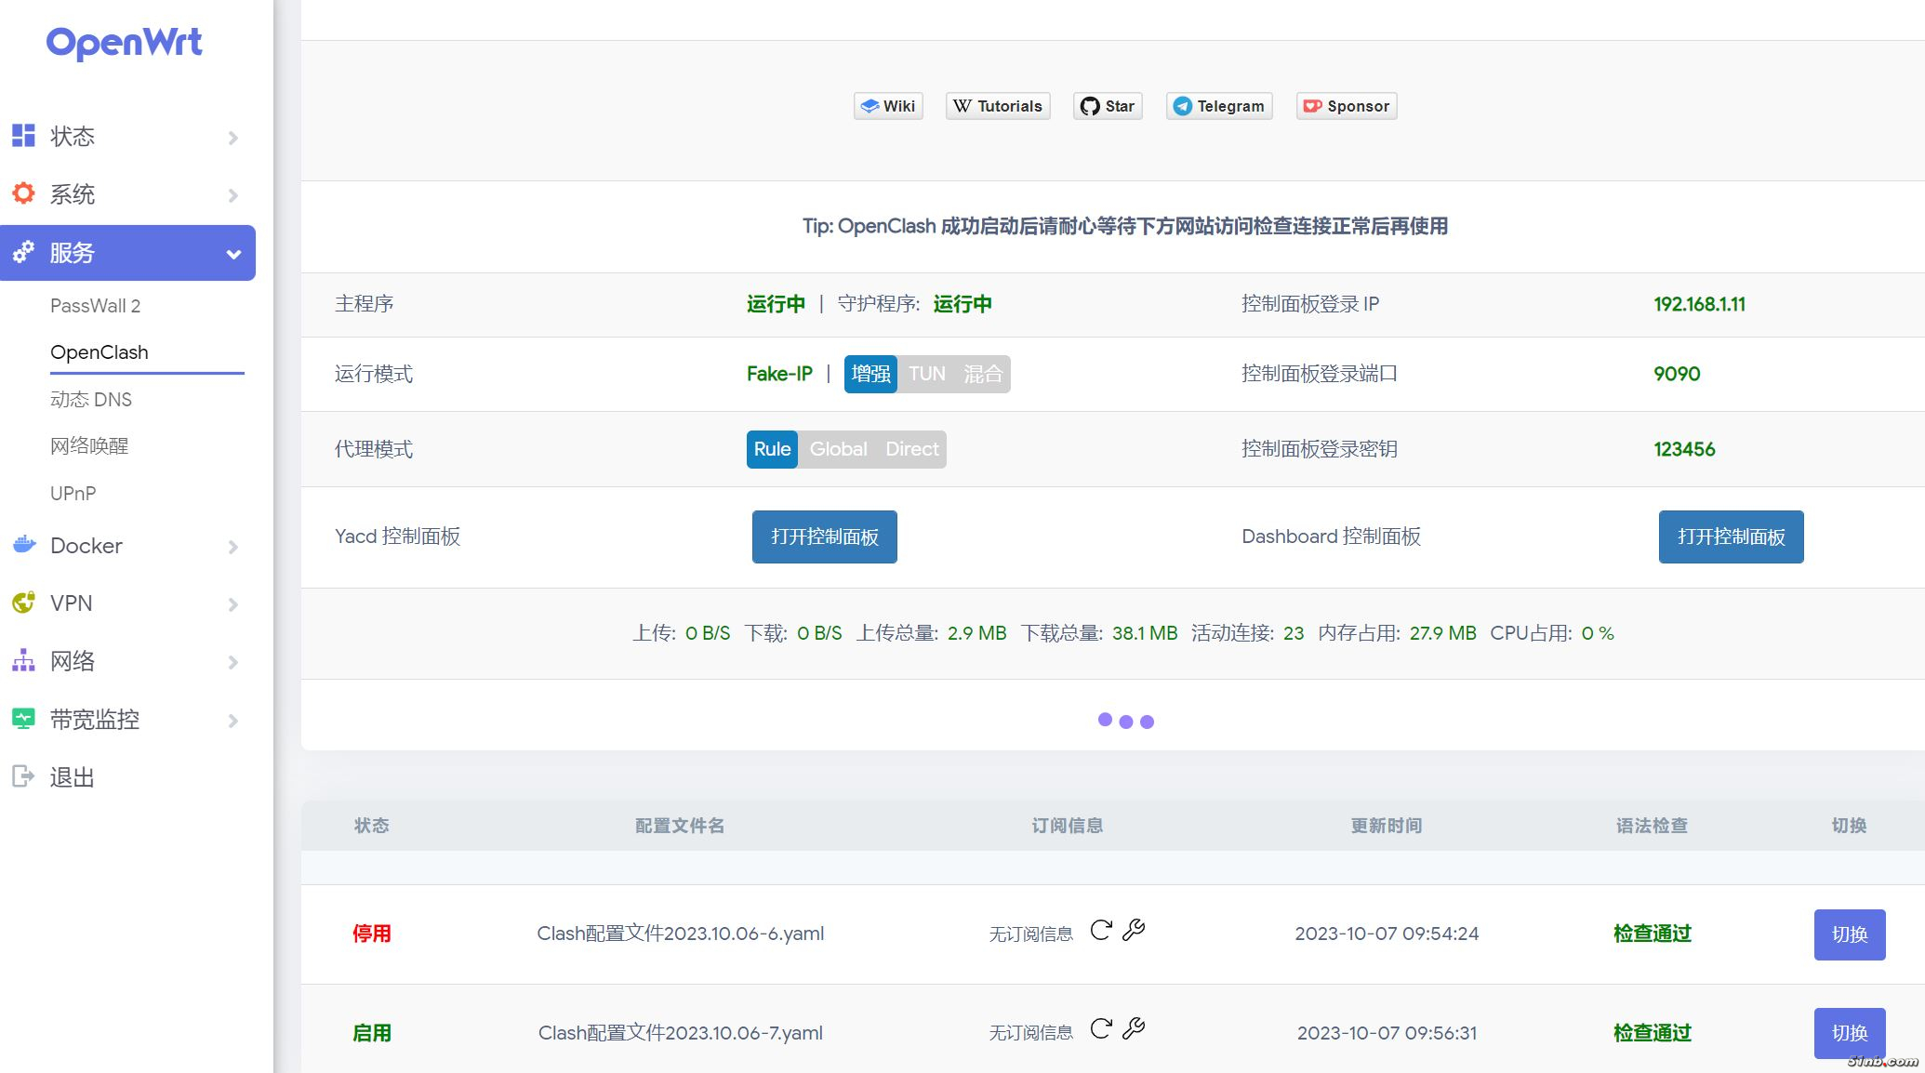Select 动态 DNS menu item
1925x1073 pixels.
(x=91, y=400)
